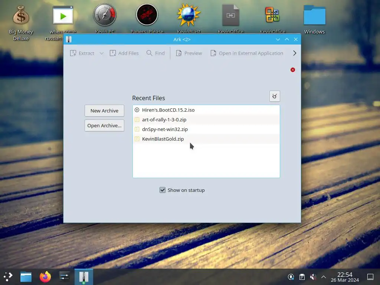Click the Extract toolbar button
The width and height of the screenshot is (380, 285).
click(82, 53)
